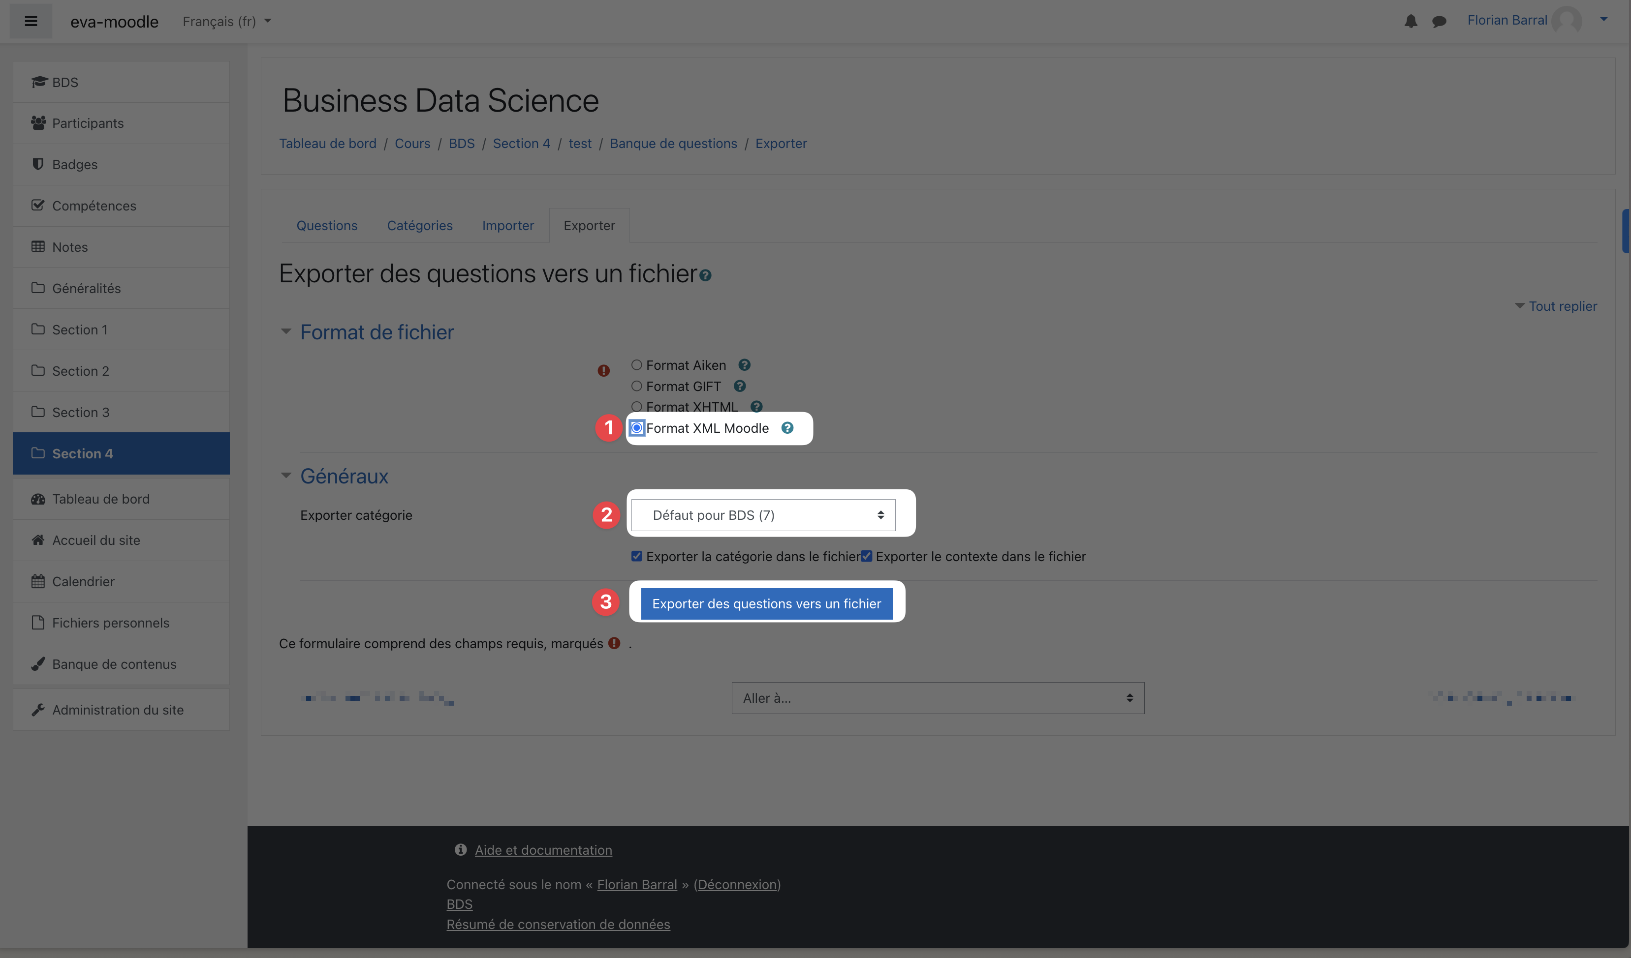Click Florian Barral profile avatar

click(x=1566, y=20)
